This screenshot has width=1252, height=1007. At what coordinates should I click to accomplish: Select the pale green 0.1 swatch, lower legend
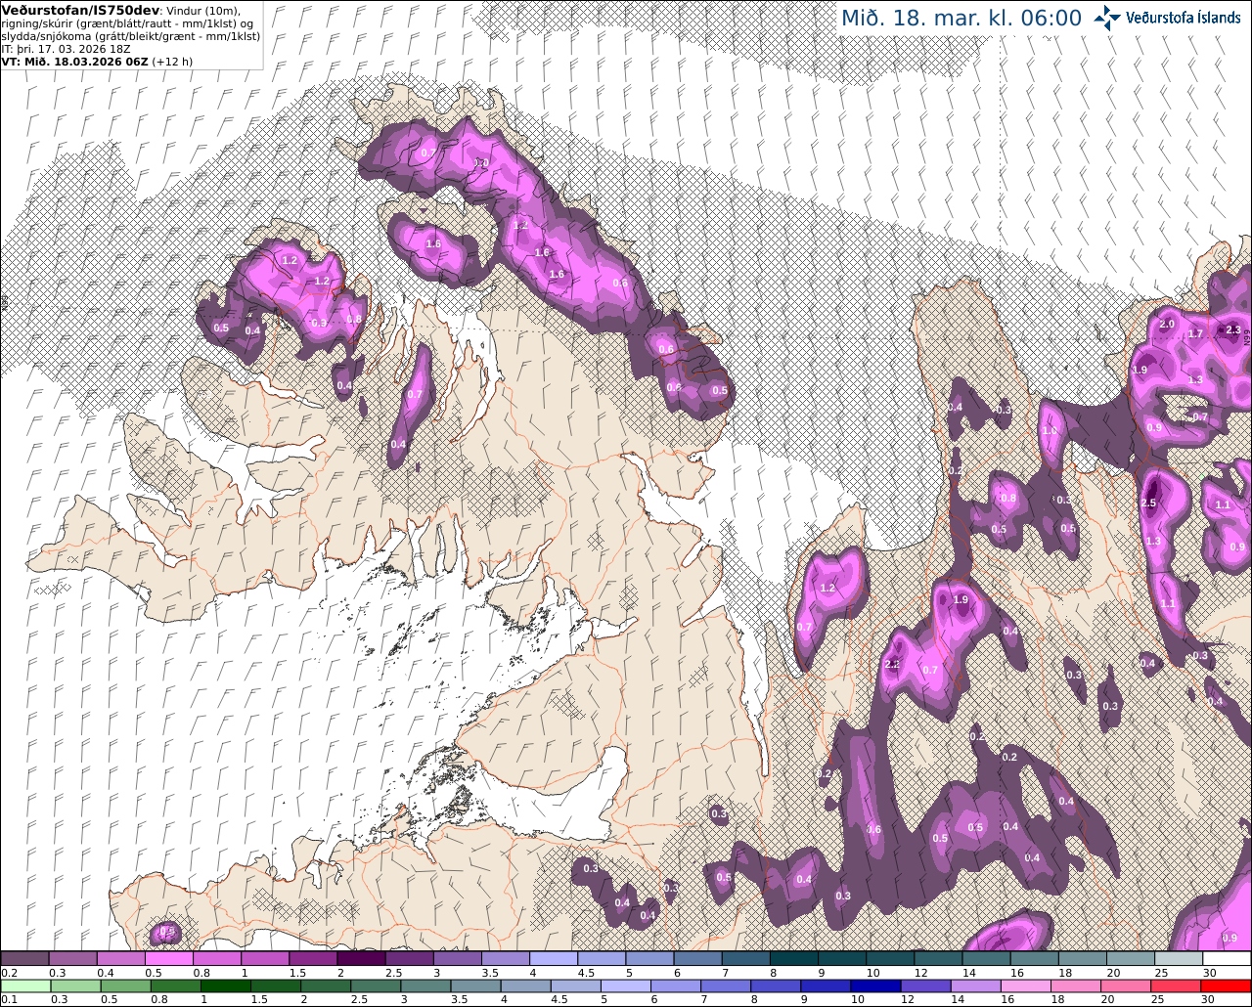24,985
